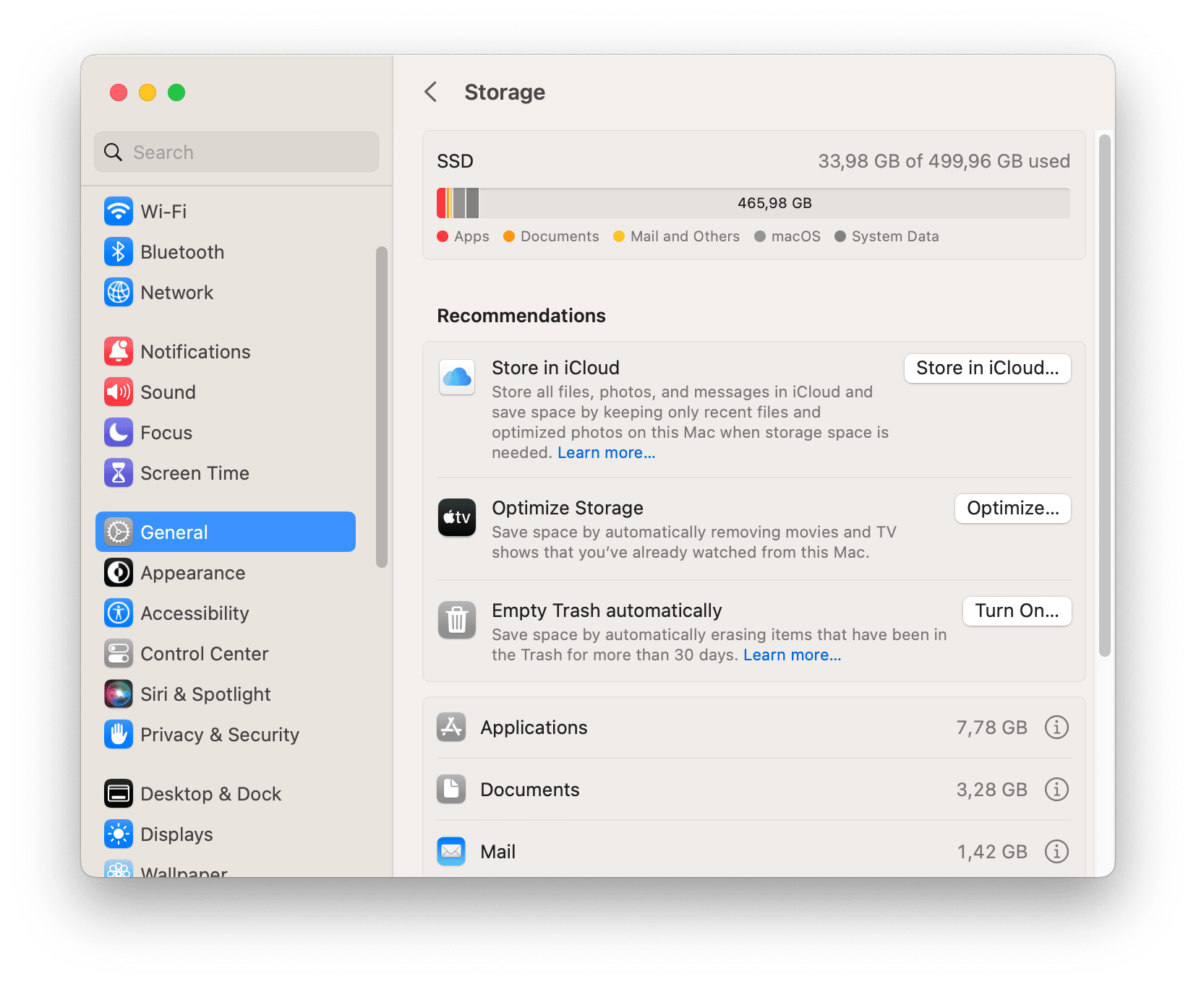Click the Store in iCloud... button
The image size is (1196, 984).
tap(987, 368)
